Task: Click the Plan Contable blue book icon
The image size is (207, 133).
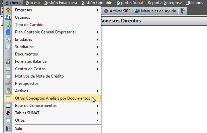Action: pyautogui.click(x=8, y=32)
